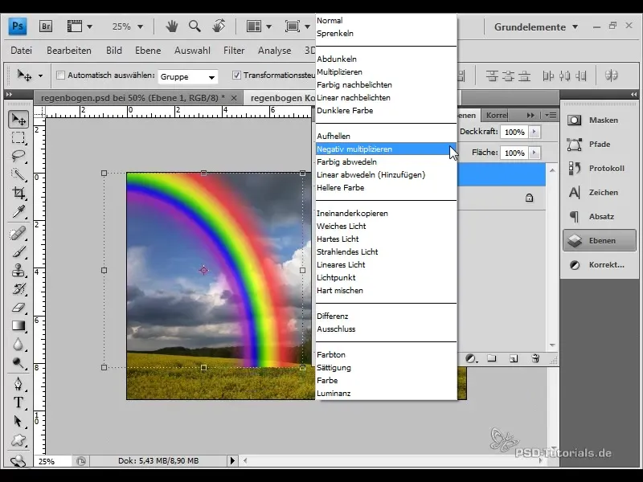Viewport: 643px width, 482px height.
Task: Select the Zoom tool in application bar
Action: [x=195, y=27]
